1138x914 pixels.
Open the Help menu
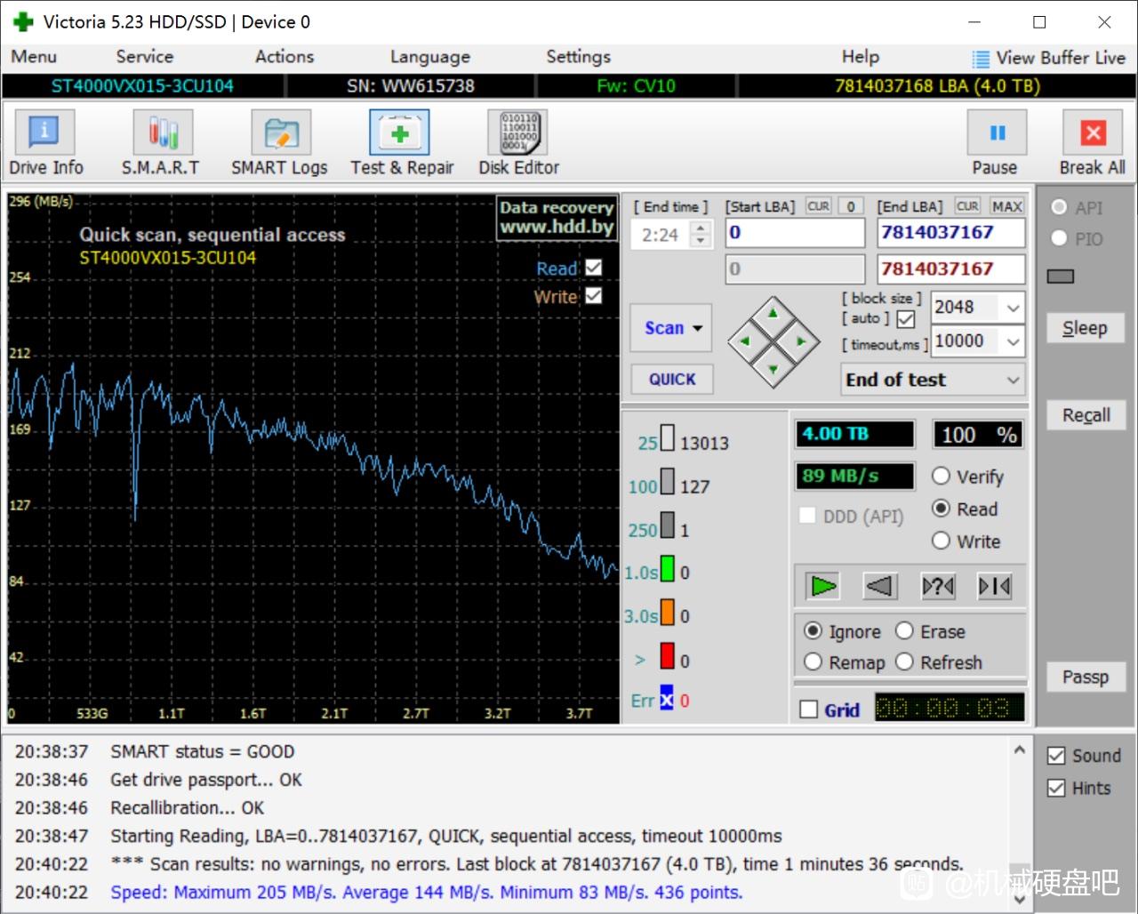(861, 57)
